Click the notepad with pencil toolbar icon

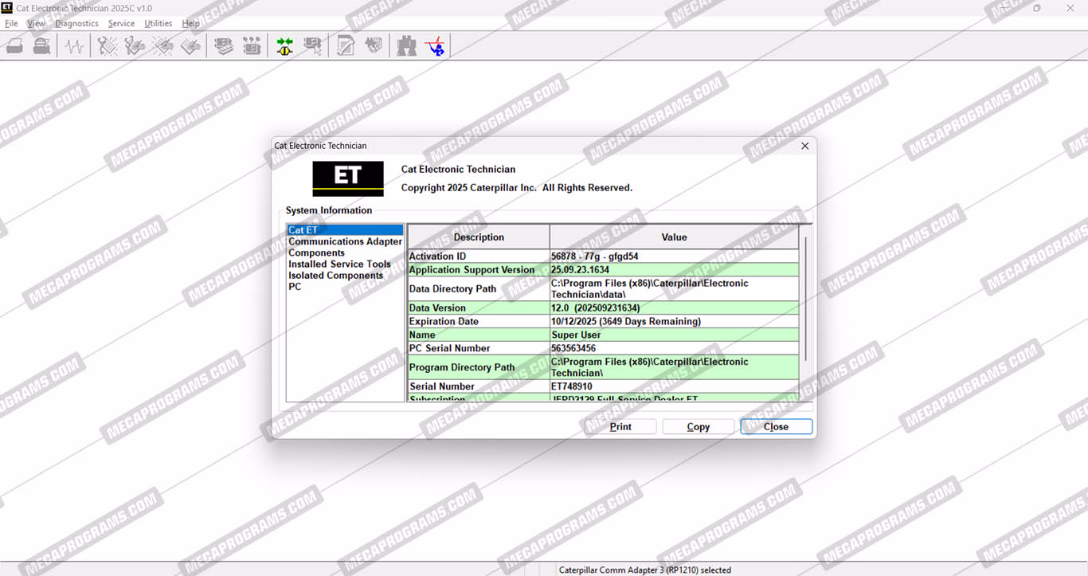pyautogui.click(x=346, y=47)
